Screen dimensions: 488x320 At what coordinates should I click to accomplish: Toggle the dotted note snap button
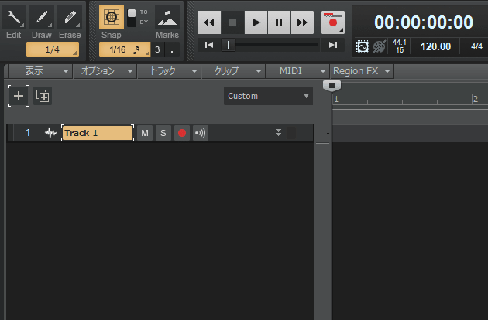point(172,49)
